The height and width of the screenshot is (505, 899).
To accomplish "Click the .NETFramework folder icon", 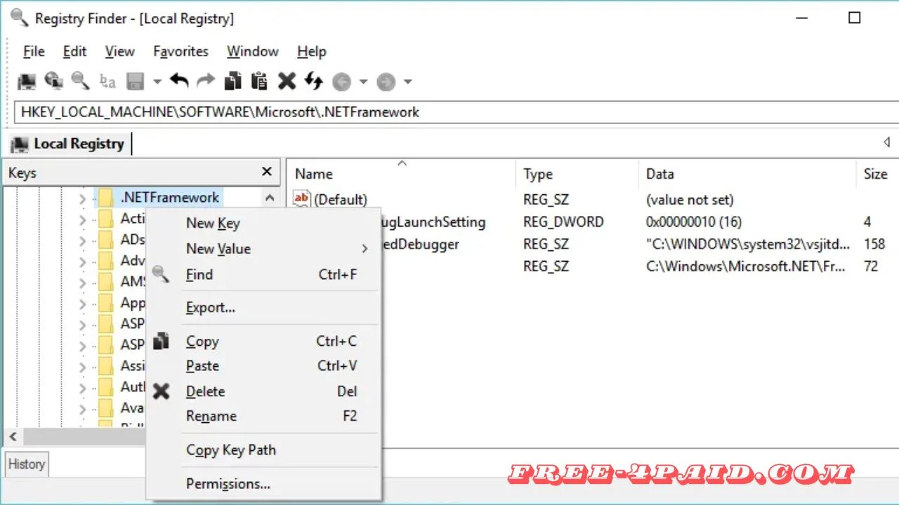I will 106,198.
